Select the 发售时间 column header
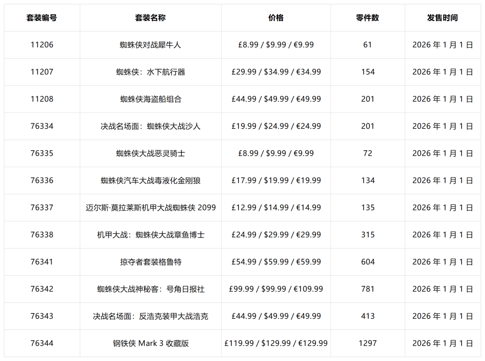The height and width of the screenshot is (361, 485). pos(442,18)
